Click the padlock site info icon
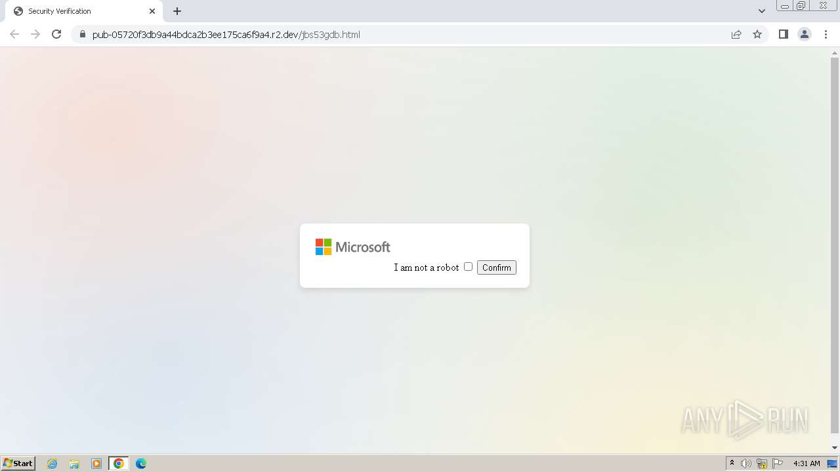Viewport: 840px width, 472px height. tap(82, 35)
